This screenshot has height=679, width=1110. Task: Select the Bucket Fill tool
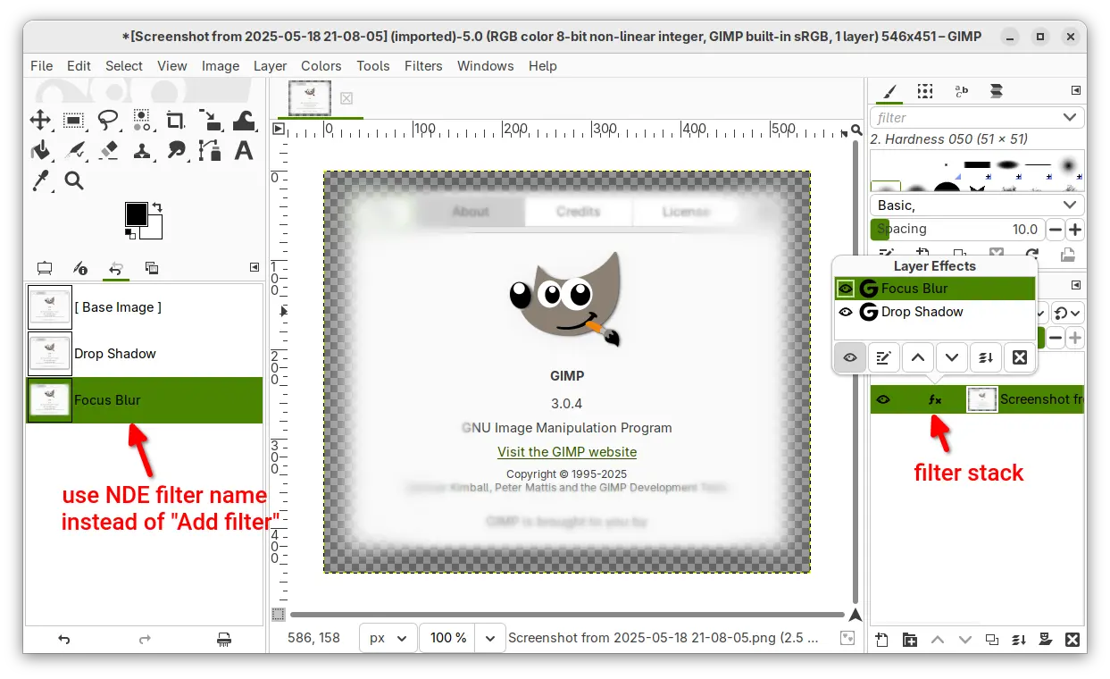40,150
